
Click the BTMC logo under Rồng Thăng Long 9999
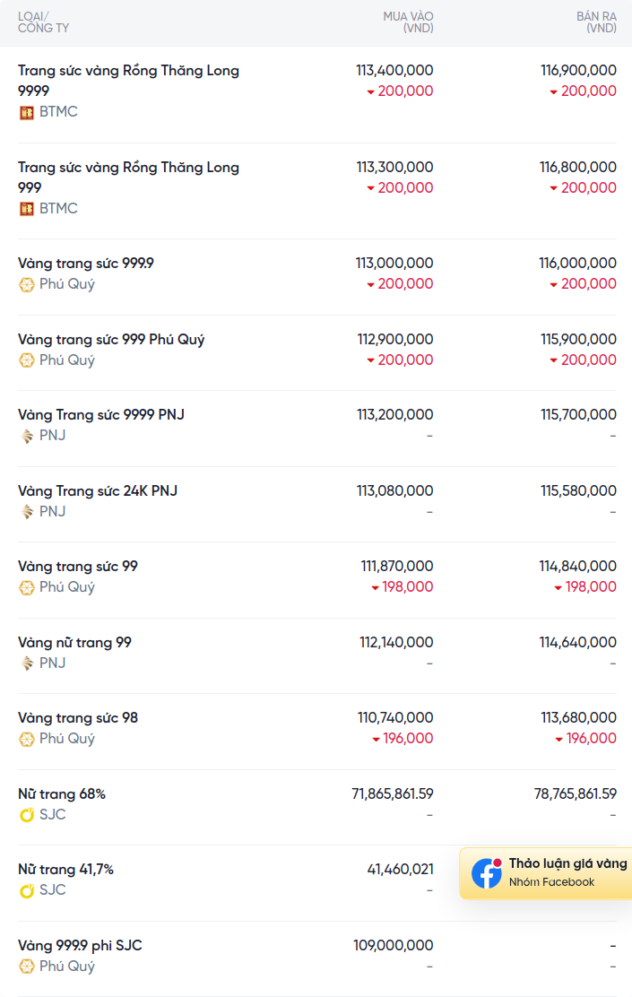(x=26, y=113)
